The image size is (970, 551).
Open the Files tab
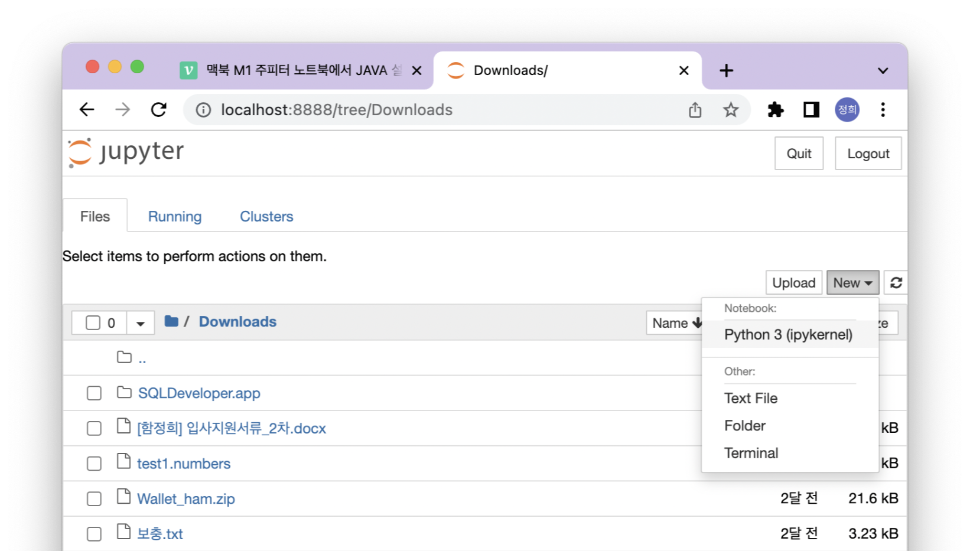[x=95, y=216]
